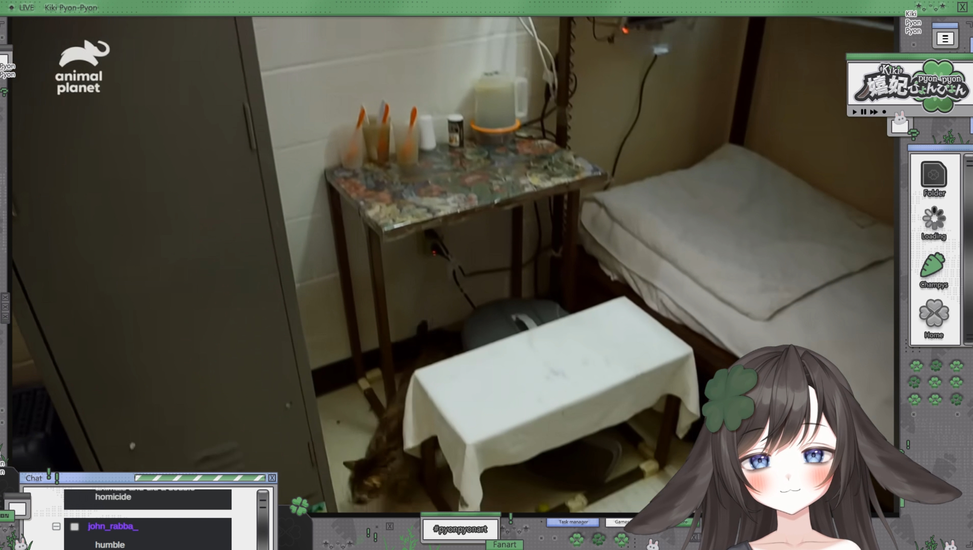Screen dimensions: 973x550
Task: Tick the checkbox beside john_rabba_
Action: point(75,527)
